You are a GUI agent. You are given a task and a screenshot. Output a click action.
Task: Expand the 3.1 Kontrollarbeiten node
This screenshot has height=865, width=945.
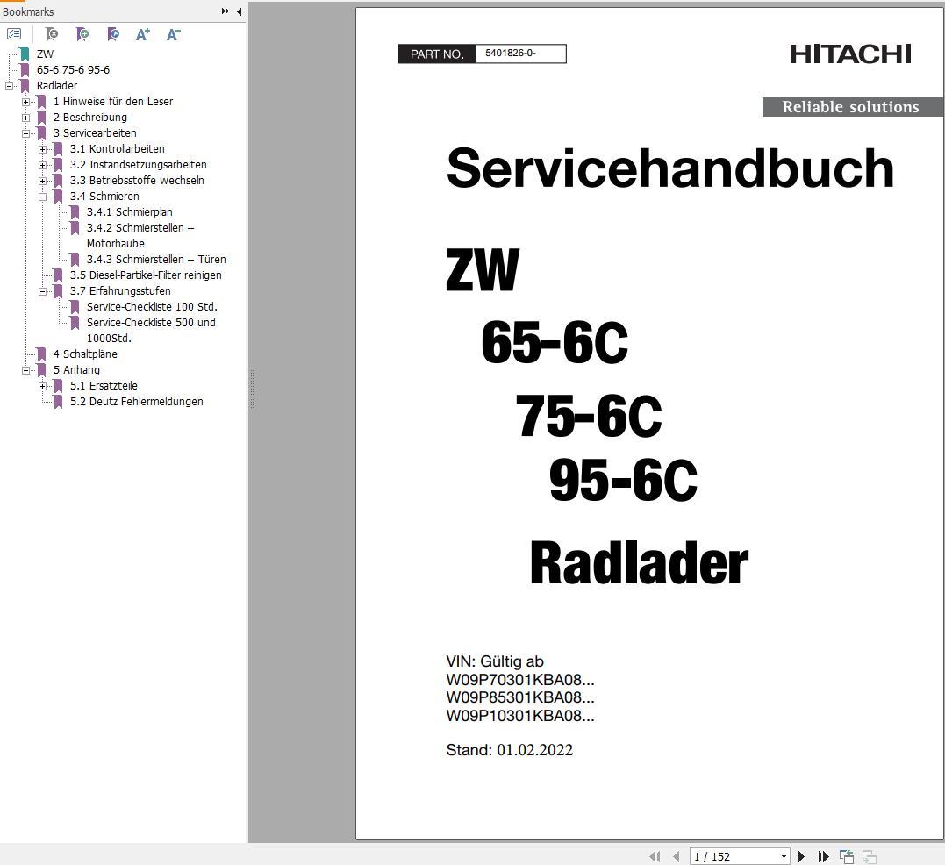[42, 149]
